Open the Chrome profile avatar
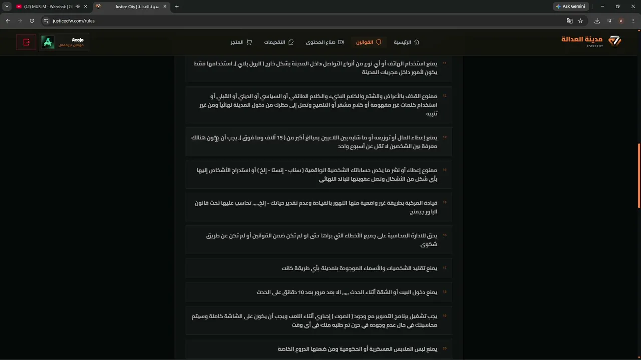The width and height of the screenshot is (641, 360). (621, 21)
